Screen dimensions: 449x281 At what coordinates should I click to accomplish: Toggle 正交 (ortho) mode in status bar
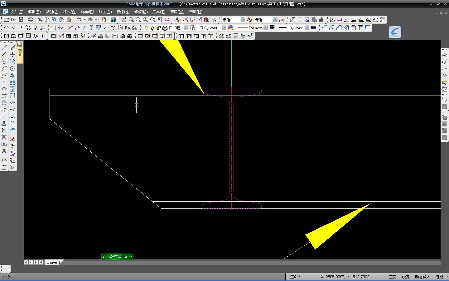[x=393, y=277]
